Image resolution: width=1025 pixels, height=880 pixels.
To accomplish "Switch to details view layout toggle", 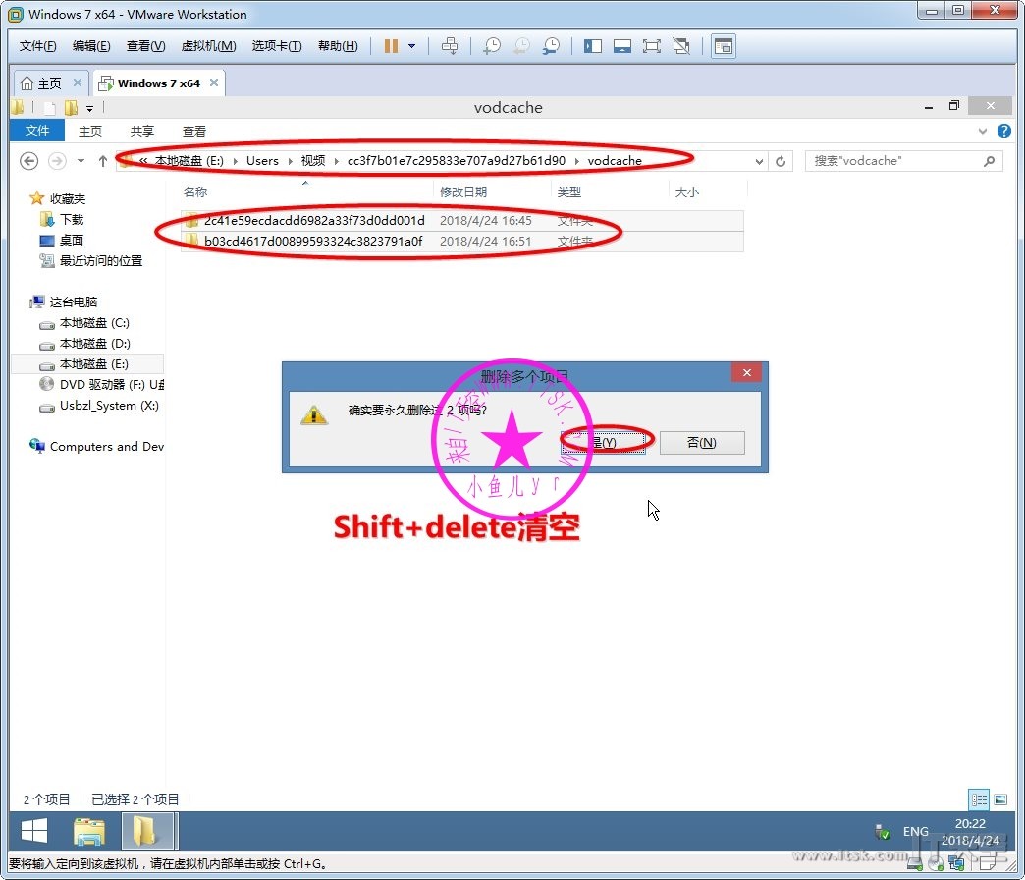I will click(978, 799).
